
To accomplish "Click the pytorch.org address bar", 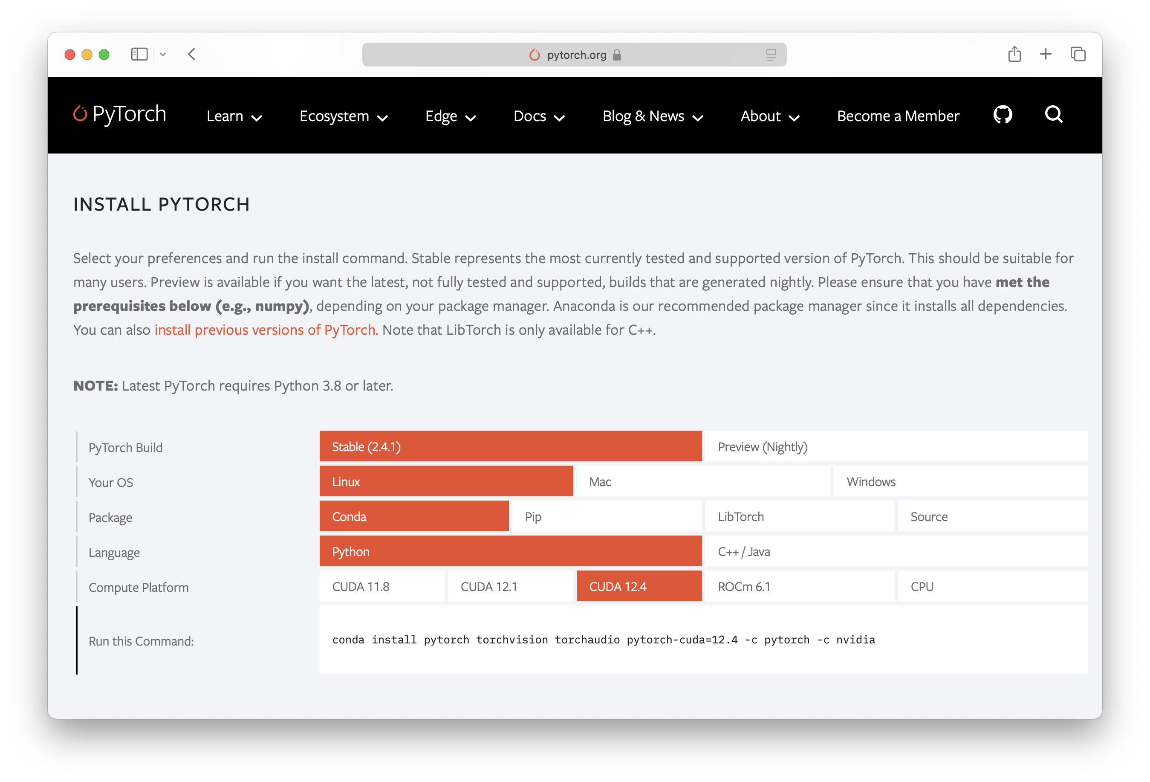I will pos(574,55).
